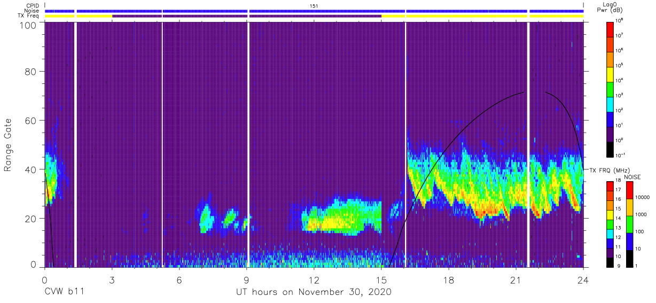Click the x-axis tick label '3'

click(112, 279)
